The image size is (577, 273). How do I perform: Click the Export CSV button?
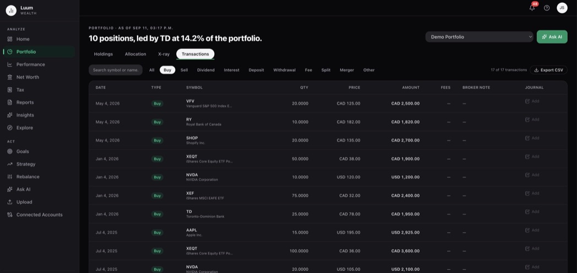point(548,70)
